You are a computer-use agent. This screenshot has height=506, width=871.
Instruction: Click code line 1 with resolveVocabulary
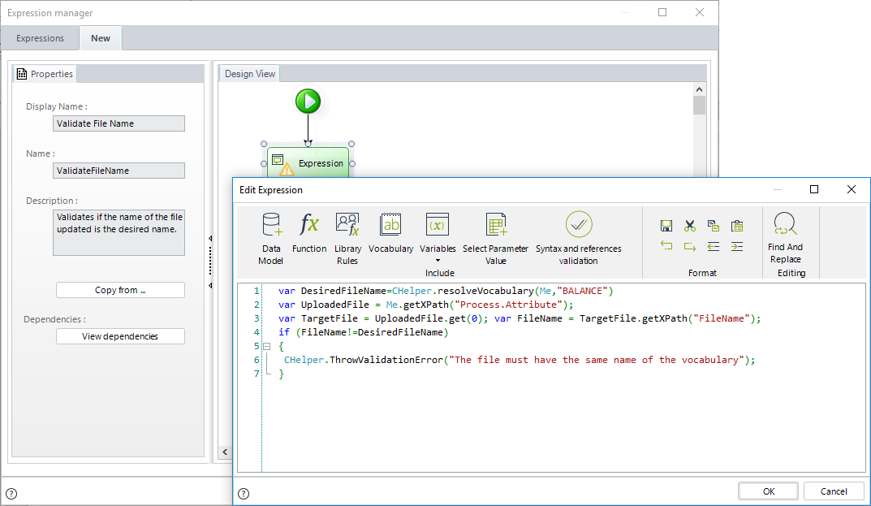pyautogui.click(x=446, y=291)
